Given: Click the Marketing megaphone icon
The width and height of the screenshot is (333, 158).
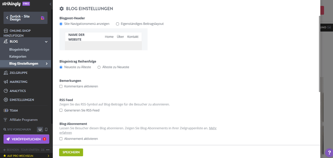Looking at the screenshot, I should [6, 82].
